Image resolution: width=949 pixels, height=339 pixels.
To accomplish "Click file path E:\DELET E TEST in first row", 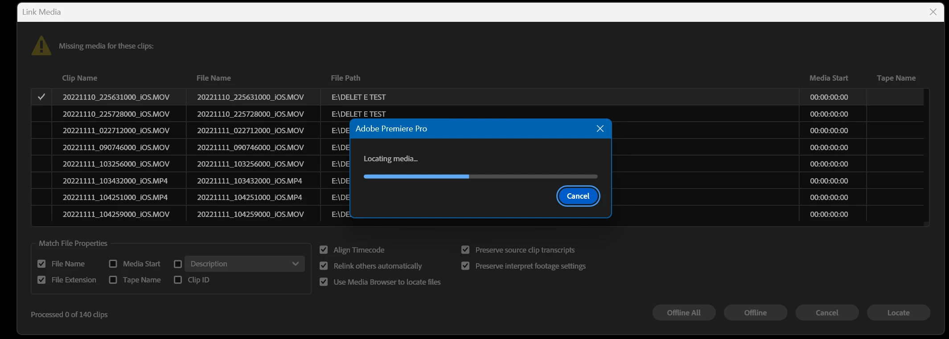I will [x=358, y=97].
